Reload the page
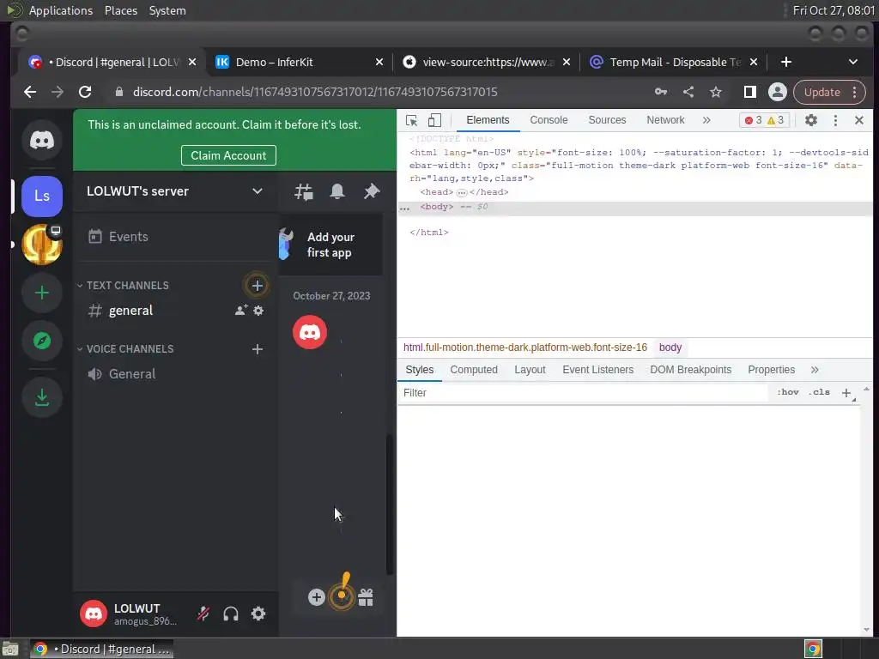Image resolution: width=879 pixels, height=659 pixels. 85,92
